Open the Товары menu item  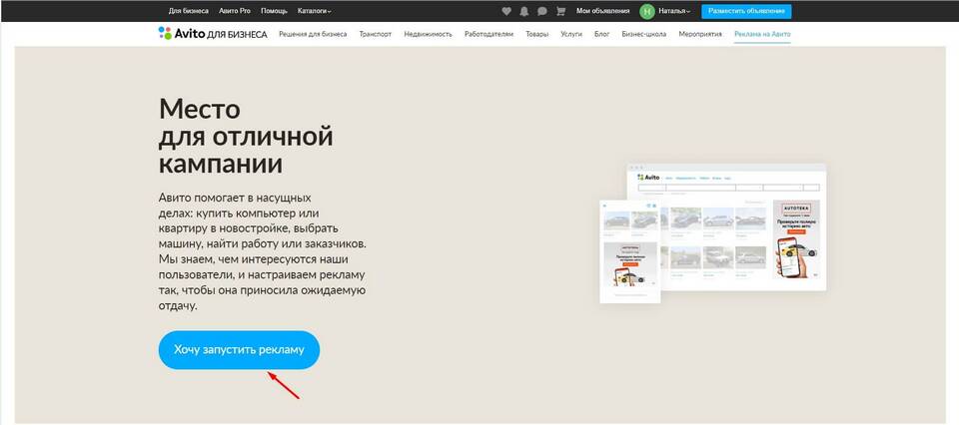pos(537,34)
